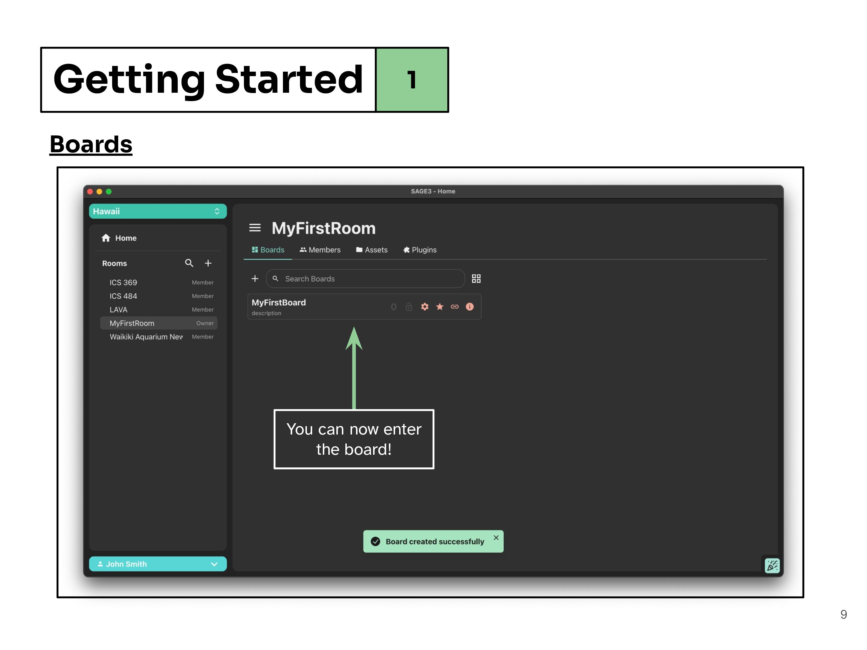Toggle the lock on MyFirstBoard
The height and width of the screenshot is (650, 867).
click(x=409, y=307)
